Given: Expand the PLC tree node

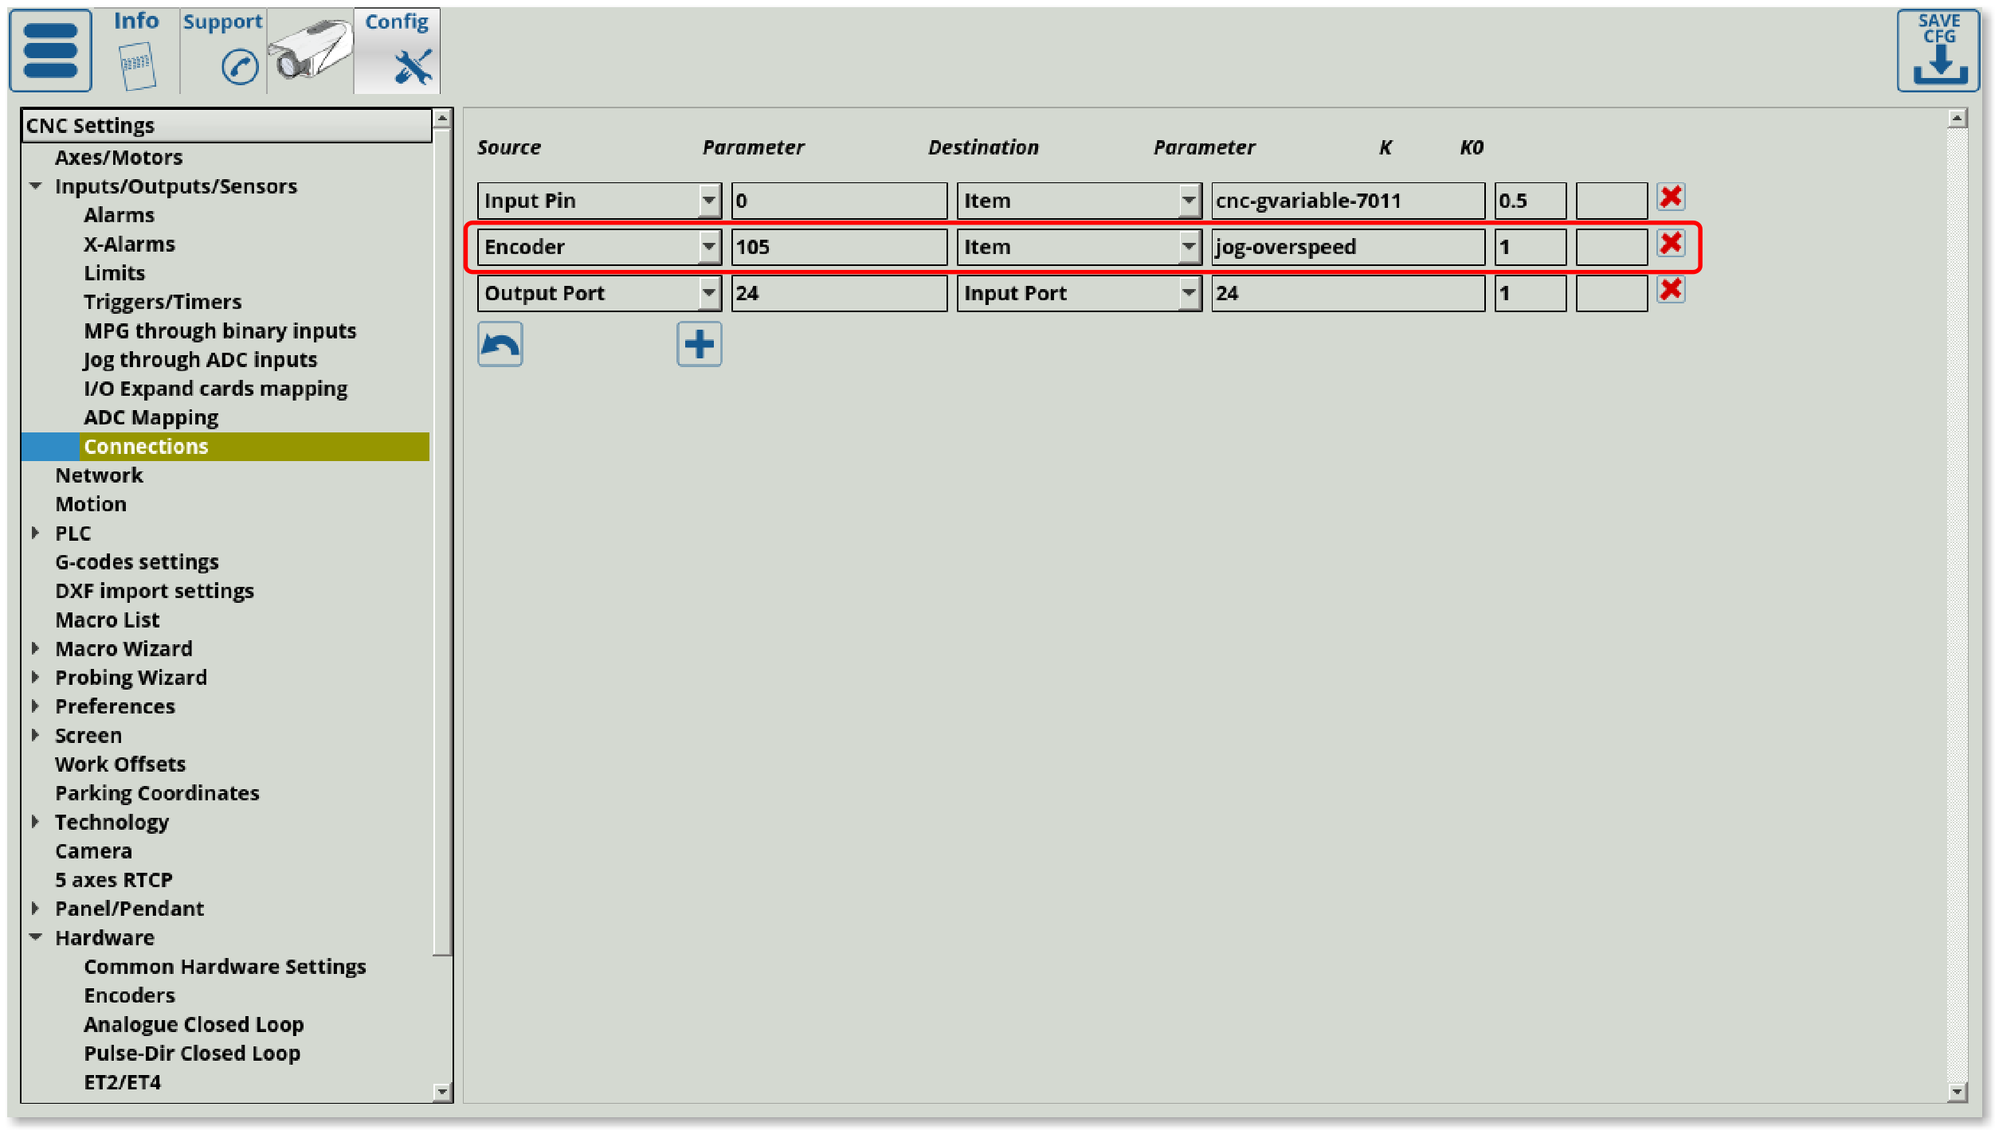Looking at the screenshot, I should pyautogui.click(x=36, y=533).
